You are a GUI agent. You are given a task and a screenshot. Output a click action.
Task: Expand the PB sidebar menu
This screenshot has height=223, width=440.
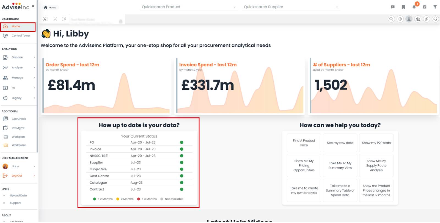click(18, 88)
